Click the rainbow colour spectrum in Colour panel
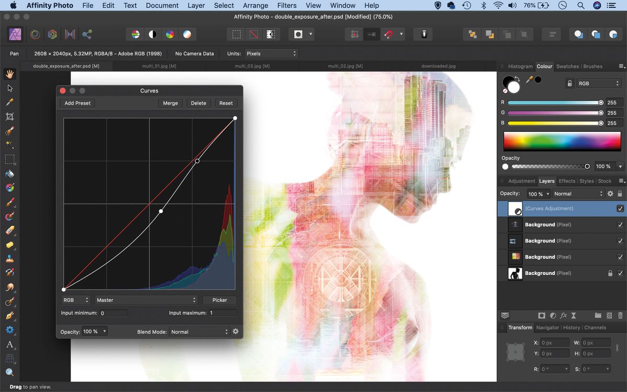The height and width of the screenshot is (392, 627). click(x=562, y=141)
